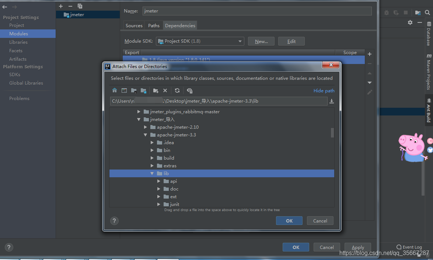Expand the extras folder

click(x=152, y=166)
